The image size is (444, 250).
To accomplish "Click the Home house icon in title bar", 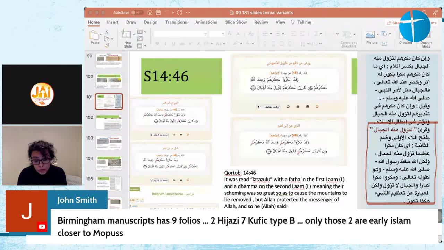I will (150, 12).
